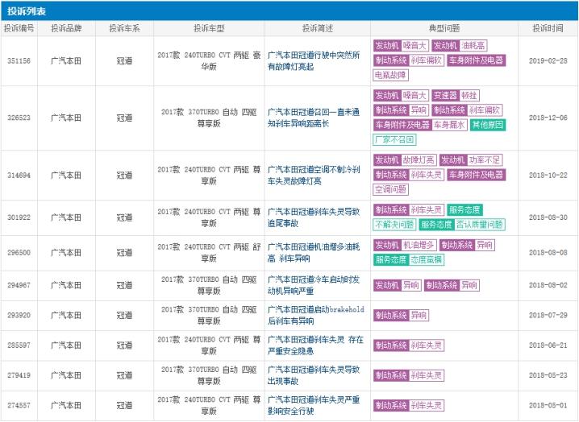Viewport: 579px width, 422px height.
Task: Select date 2019-02-28
Action: point(548,61)
